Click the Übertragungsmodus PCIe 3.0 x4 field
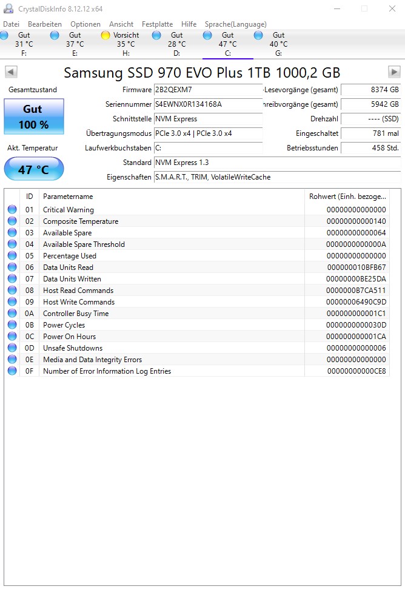The height and width of the screenshot is (589, 405). coord(208,133)
